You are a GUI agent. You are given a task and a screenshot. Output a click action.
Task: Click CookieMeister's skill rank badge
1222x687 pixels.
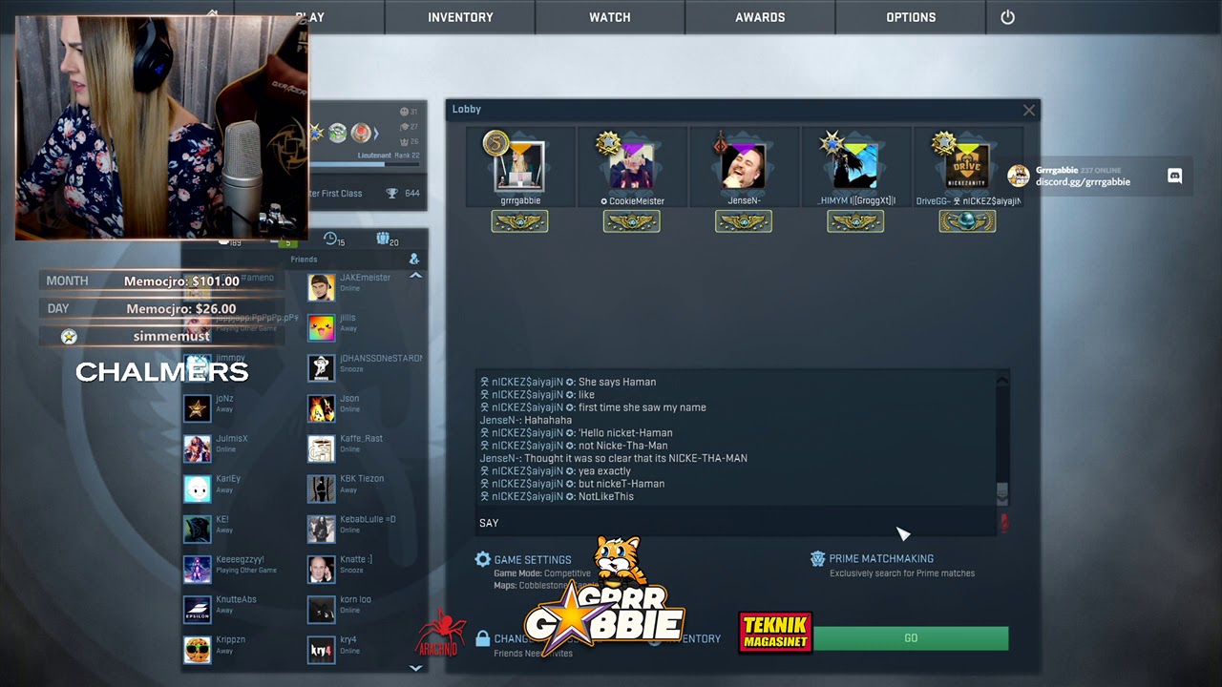point(631,221)
